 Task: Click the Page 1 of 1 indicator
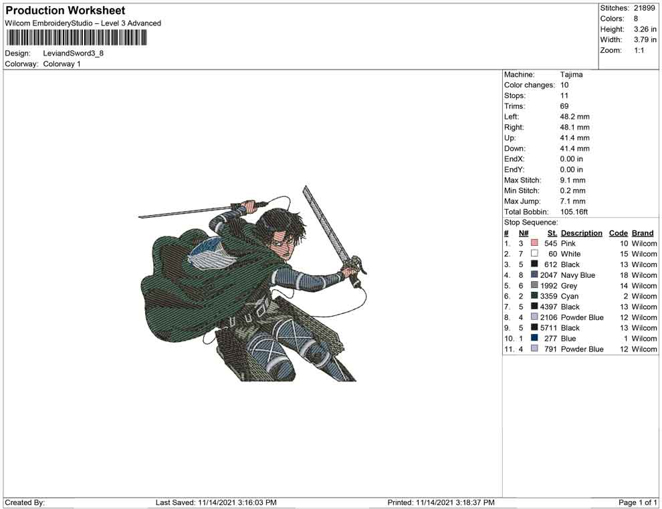pyautogui.click(x=637, y=502)
